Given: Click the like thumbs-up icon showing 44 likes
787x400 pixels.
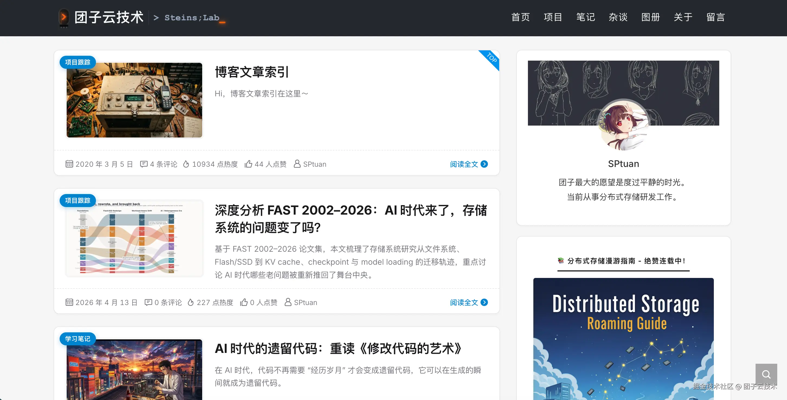Looking at the screenshot, I should point(249,164).
